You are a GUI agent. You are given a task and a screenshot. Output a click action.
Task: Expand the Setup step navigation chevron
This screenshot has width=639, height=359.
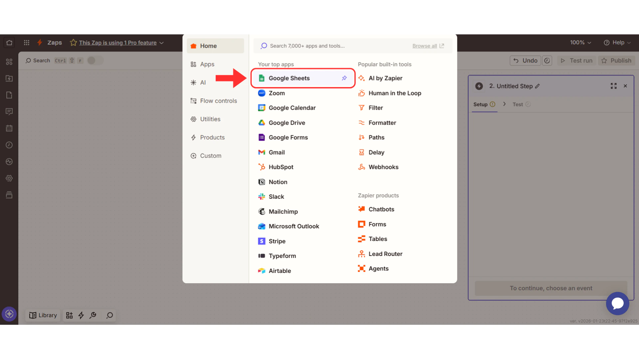(x=504, y=104)
